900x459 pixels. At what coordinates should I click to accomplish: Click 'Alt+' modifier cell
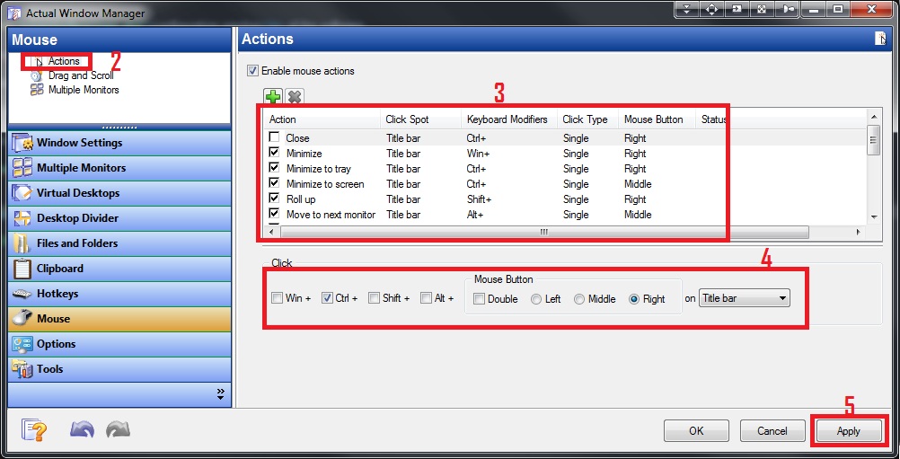click(475, 215)
